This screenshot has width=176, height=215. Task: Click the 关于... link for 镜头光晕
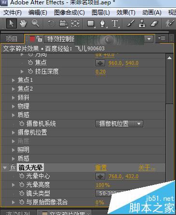[147, 168]
